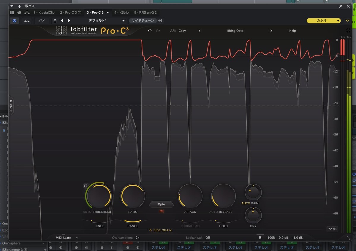Switch to the 5 - RRS uniQ 2 tab
This screenshot has width=356, height=251.
click(145, 12)
